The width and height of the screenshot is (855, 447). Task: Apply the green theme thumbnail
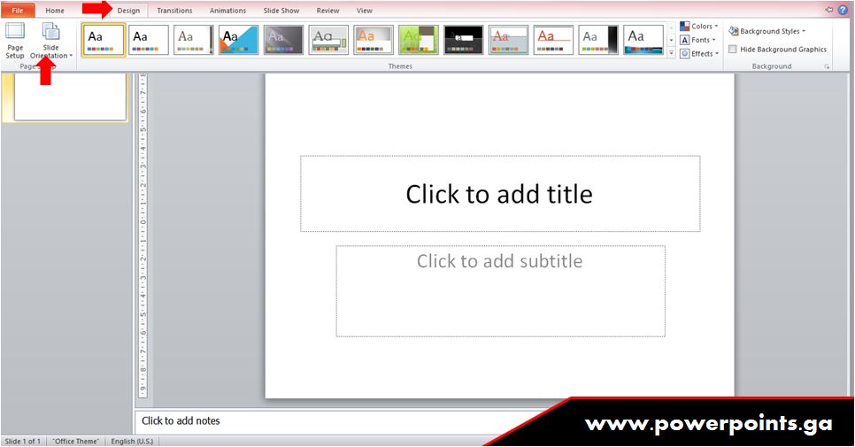[x=419, y=40]
